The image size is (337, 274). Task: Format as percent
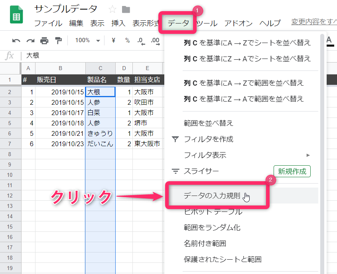pos(128,40)
